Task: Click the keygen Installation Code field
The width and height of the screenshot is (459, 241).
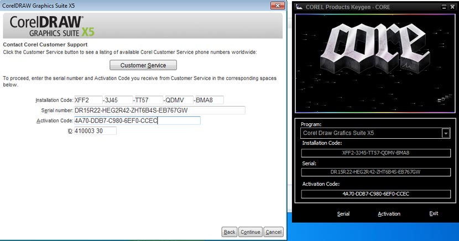Action: [375, 153]
